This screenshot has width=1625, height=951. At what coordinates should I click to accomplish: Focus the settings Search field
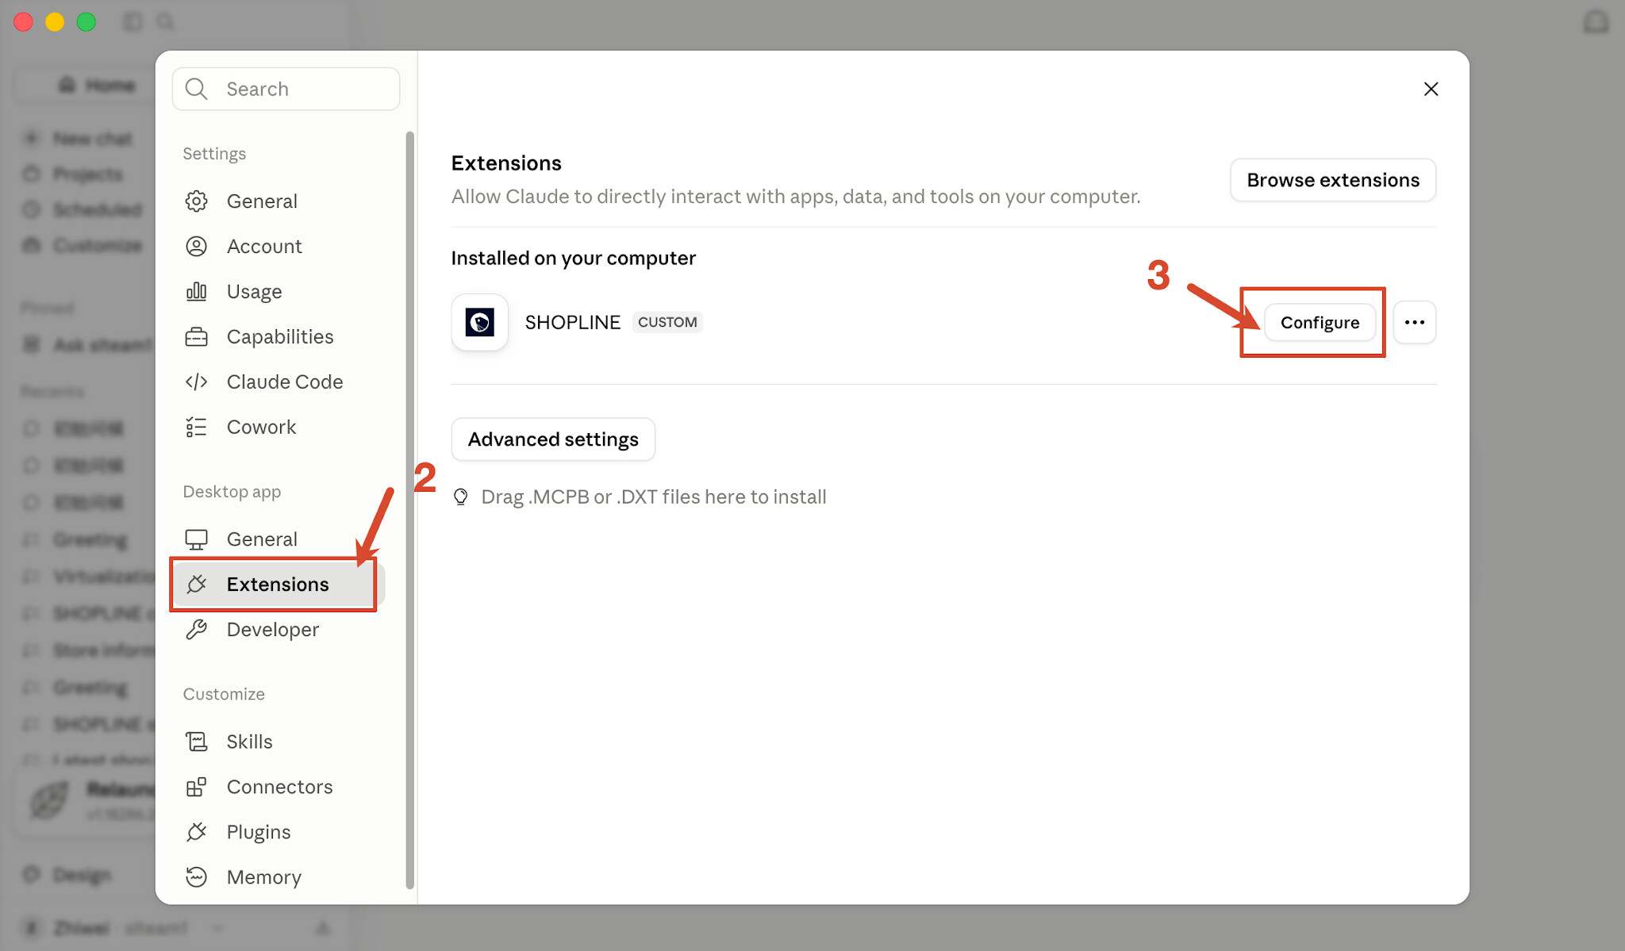click(286, 89)
